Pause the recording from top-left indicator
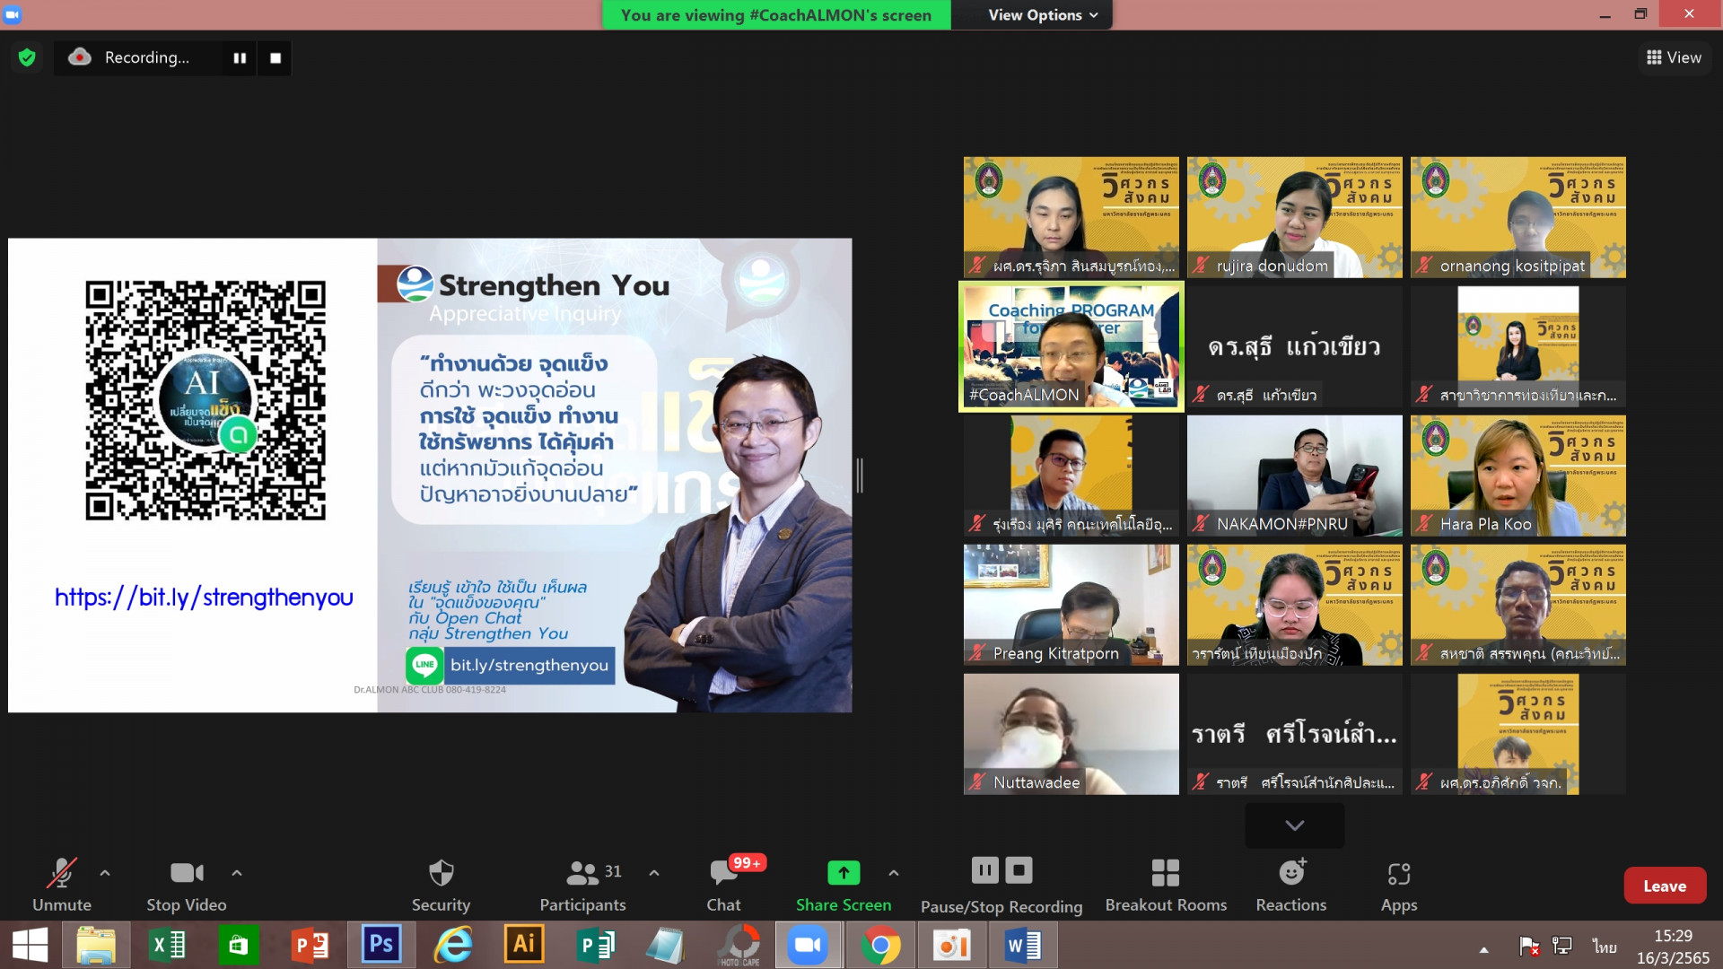Image resolution: width=1723 pixels, height=969 pixels. click(240, 57)
